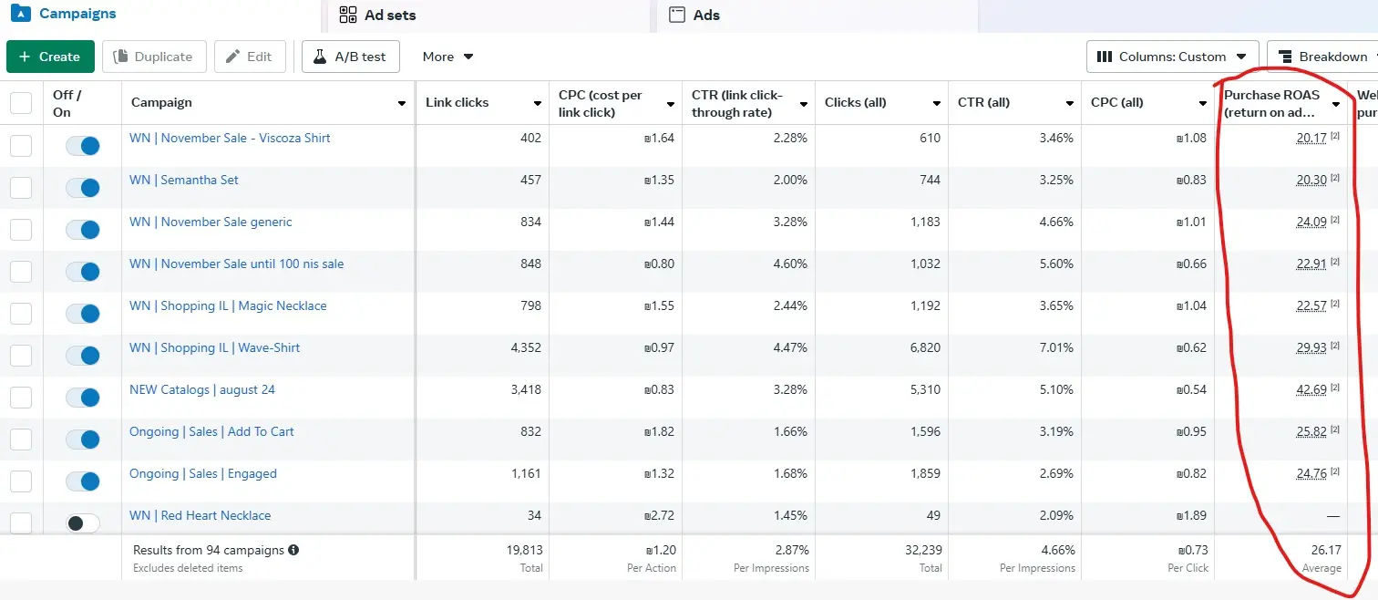Open WN | Shopping IL | Wave-Shirt campaign
This screenshot has height=600, width=1378.
pyautogui.click(x=214, y=347)
